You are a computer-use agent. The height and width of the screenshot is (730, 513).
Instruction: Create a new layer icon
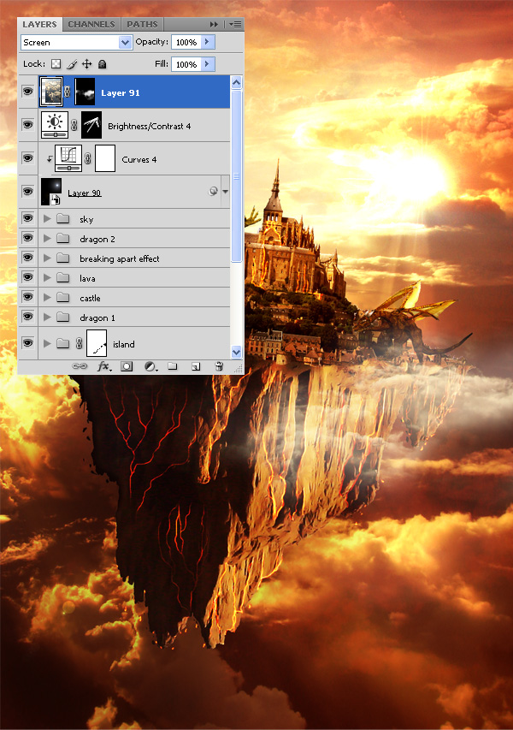(x=196, y=366)
